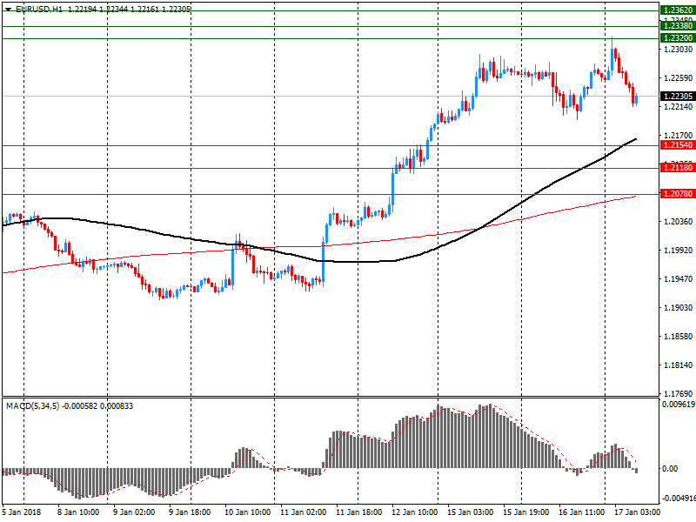
Task: Click the 9 Jan 02:00 time label
Action: [x=134, y=512]
